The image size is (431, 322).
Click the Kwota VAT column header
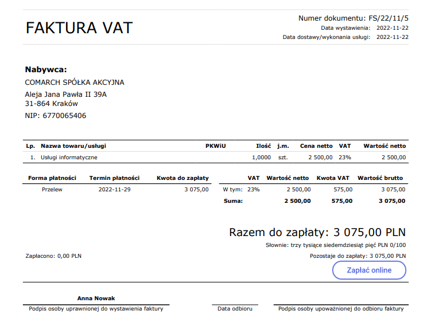[333, 178]
